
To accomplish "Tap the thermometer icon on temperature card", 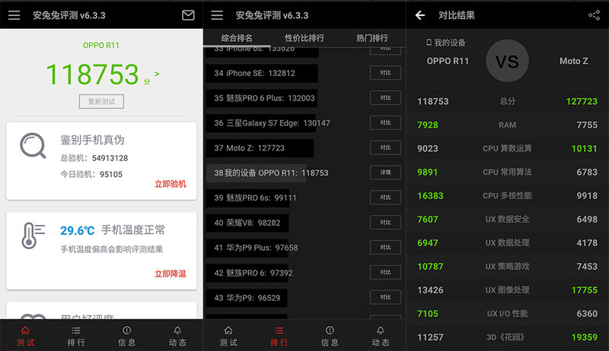I will (33, 236).
